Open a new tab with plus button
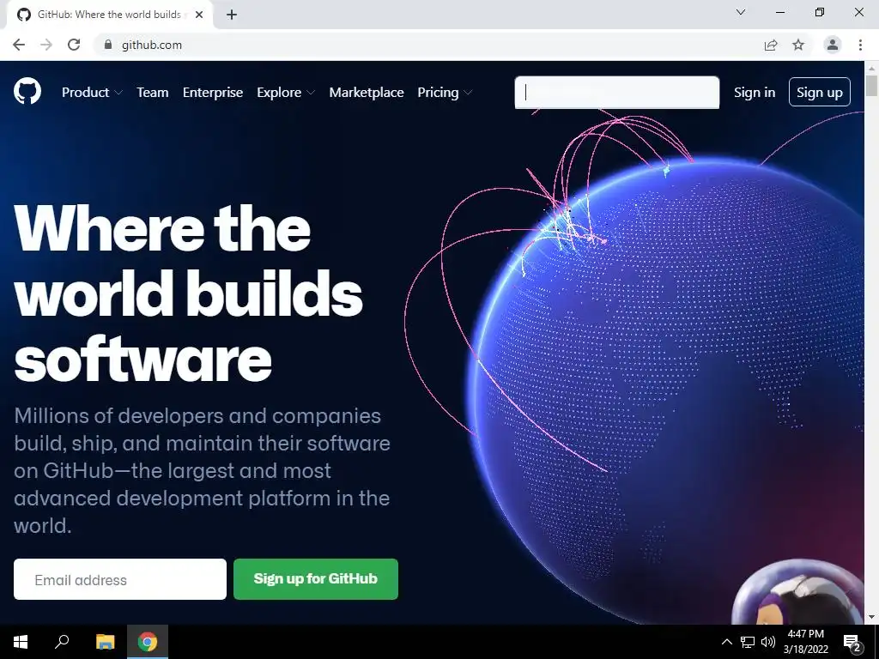 pos(232,15)
